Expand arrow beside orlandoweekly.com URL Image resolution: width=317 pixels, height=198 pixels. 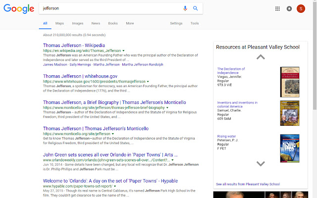click(172, 160)
